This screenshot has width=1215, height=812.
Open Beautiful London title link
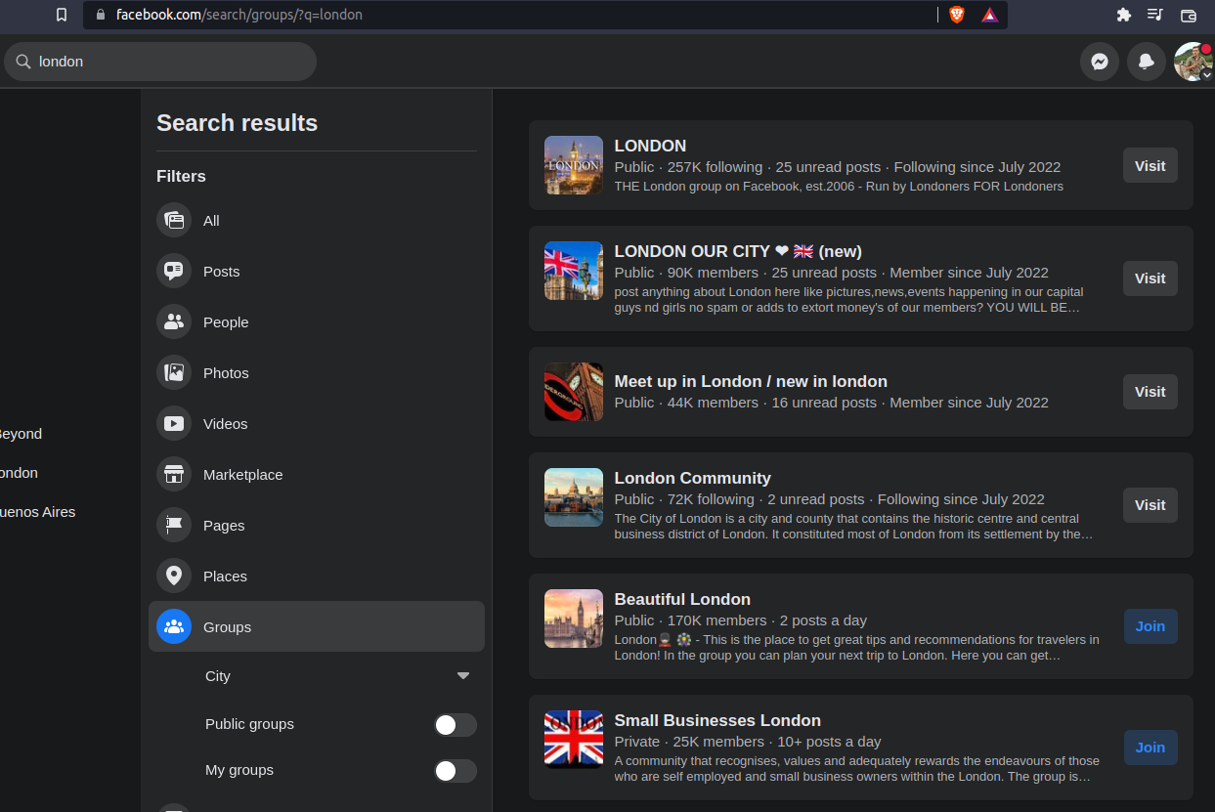pyautogui.click(x=682, y=599)
